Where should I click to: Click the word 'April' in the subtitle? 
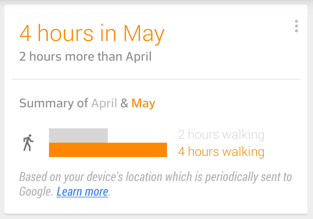pyautogui.click(x=139, y=57)
